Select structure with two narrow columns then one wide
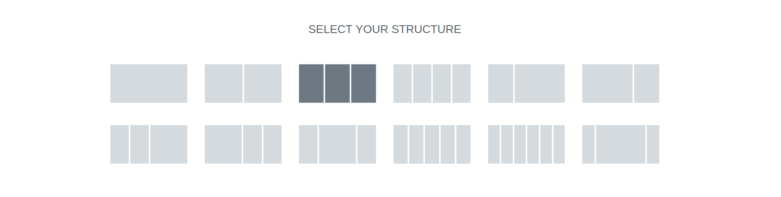The height and width of the screenshot is (197, 781). point(149,144)
